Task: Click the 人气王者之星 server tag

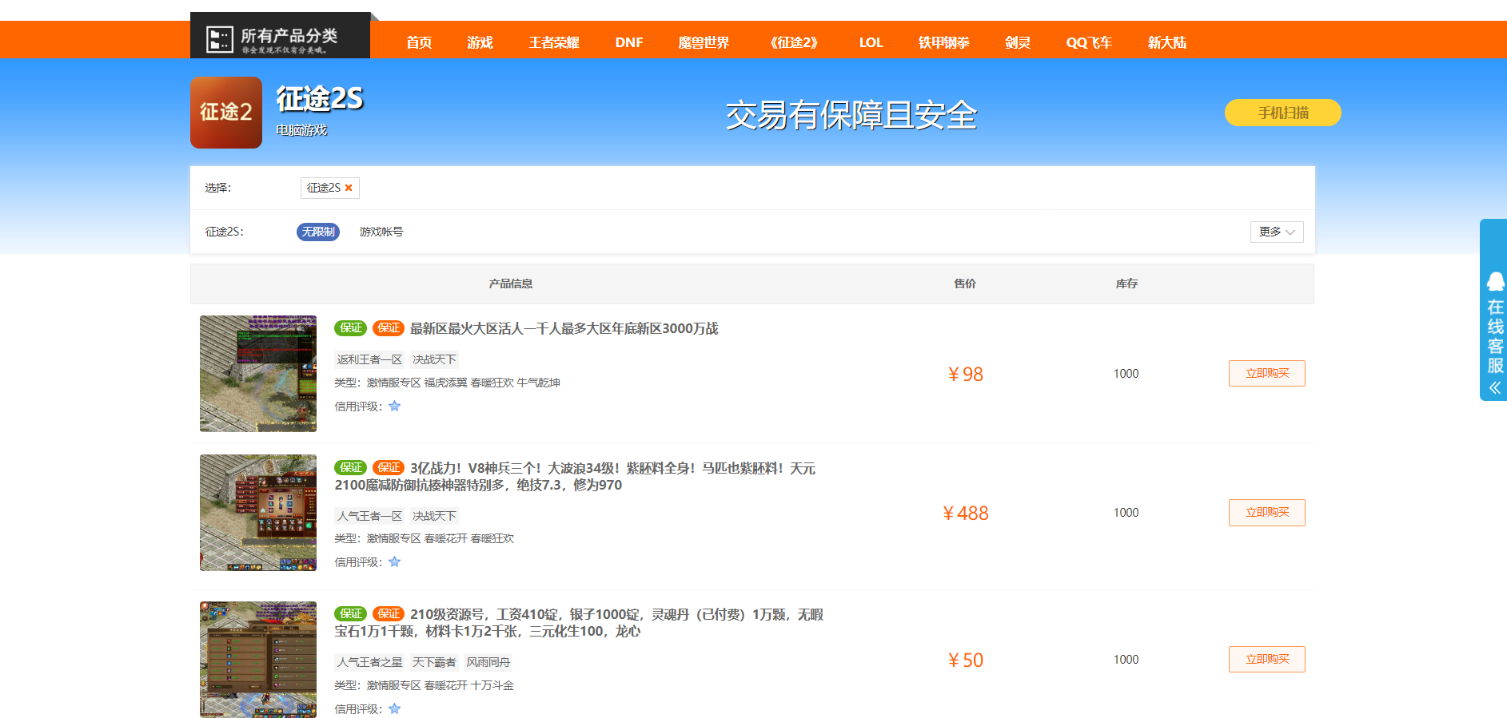Action: [x=369, y=662]
